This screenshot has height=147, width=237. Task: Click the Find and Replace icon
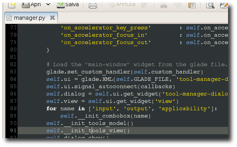point(224,5)
